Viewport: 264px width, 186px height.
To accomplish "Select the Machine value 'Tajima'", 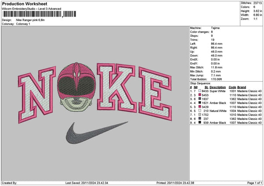I will [215, 28].
